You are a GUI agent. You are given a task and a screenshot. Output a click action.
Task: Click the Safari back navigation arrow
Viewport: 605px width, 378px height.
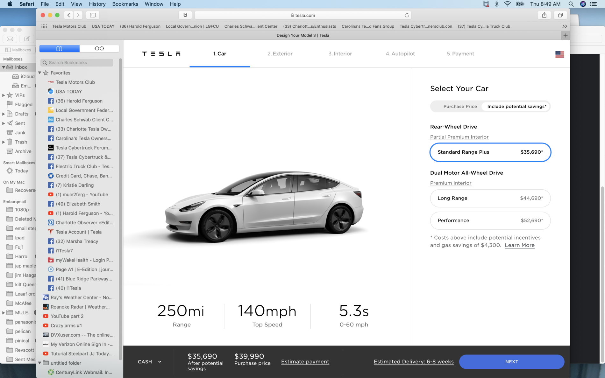69,15
